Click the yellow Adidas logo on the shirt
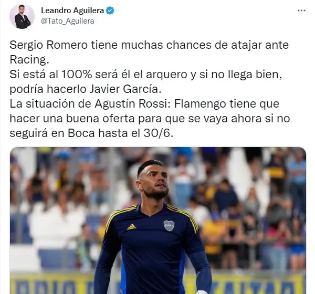This screenshot has width=315, height=294. pos(132,227)
